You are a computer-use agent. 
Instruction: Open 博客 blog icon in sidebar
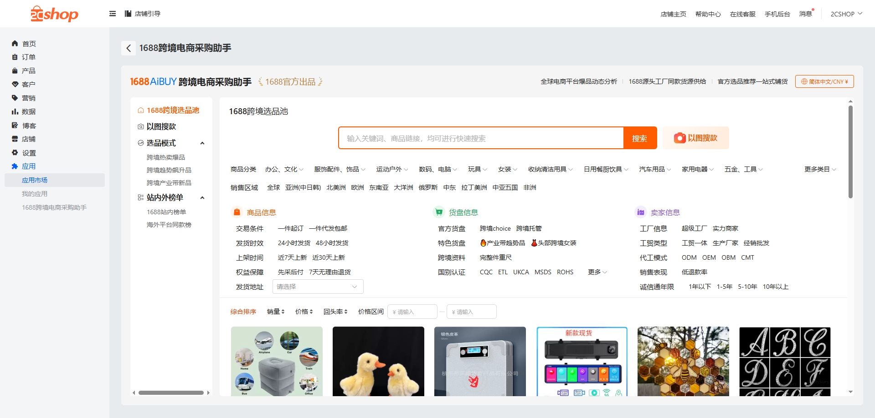(15, 126)
